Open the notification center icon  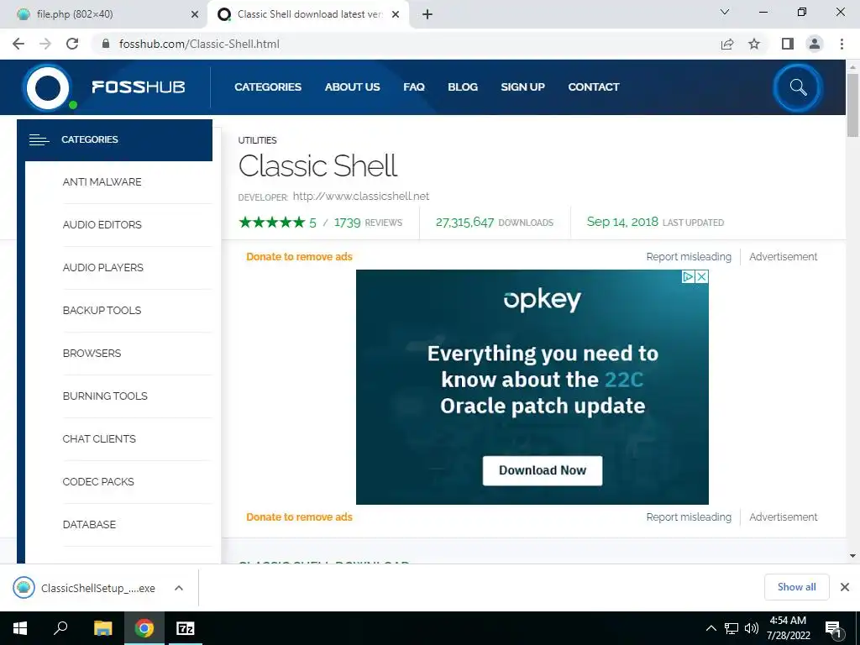point(833,629)
